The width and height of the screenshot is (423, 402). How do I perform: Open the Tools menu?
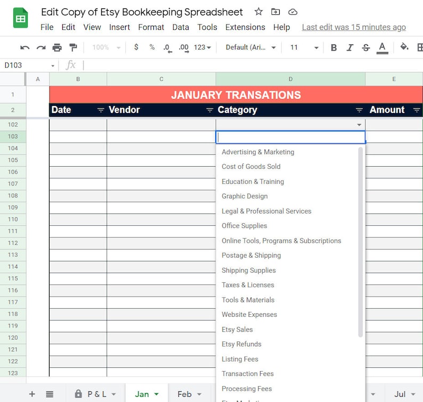207,27
